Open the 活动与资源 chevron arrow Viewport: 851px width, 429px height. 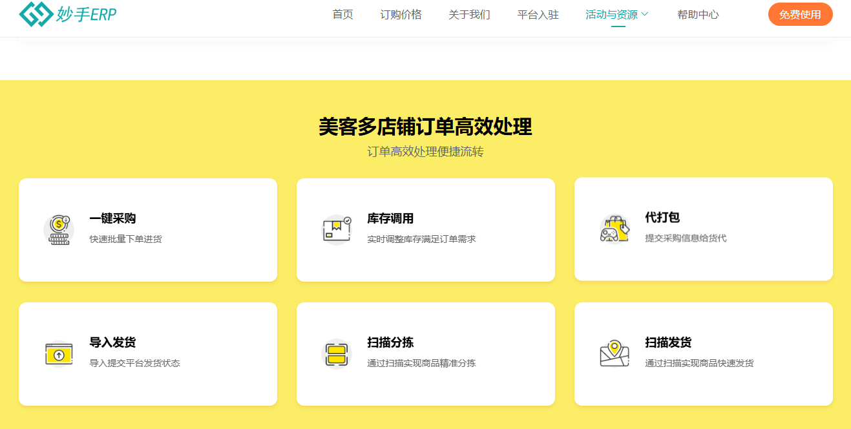tap(646, 14)
